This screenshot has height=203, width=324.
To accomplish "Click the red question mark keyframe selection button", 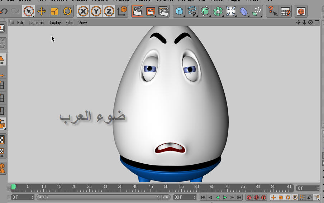I will coord(263,197).
